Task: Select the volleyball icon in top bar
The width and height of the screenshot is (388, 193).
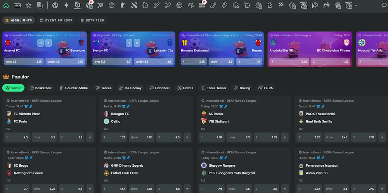Action: 179,5
